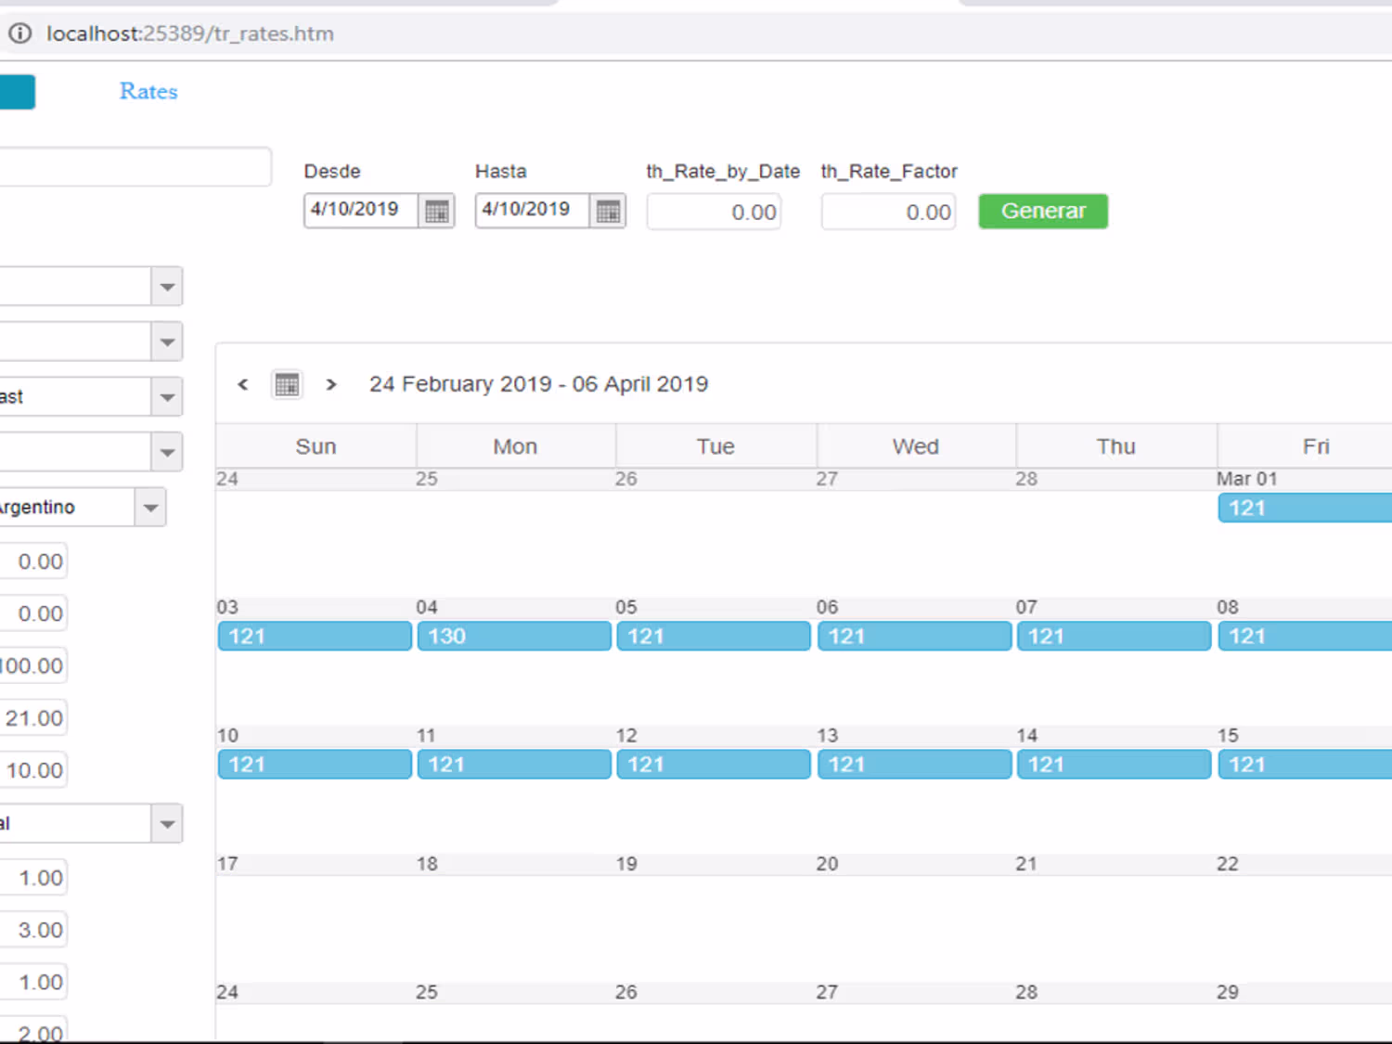
Task: Click the green Generar button
Action: 1043,212
